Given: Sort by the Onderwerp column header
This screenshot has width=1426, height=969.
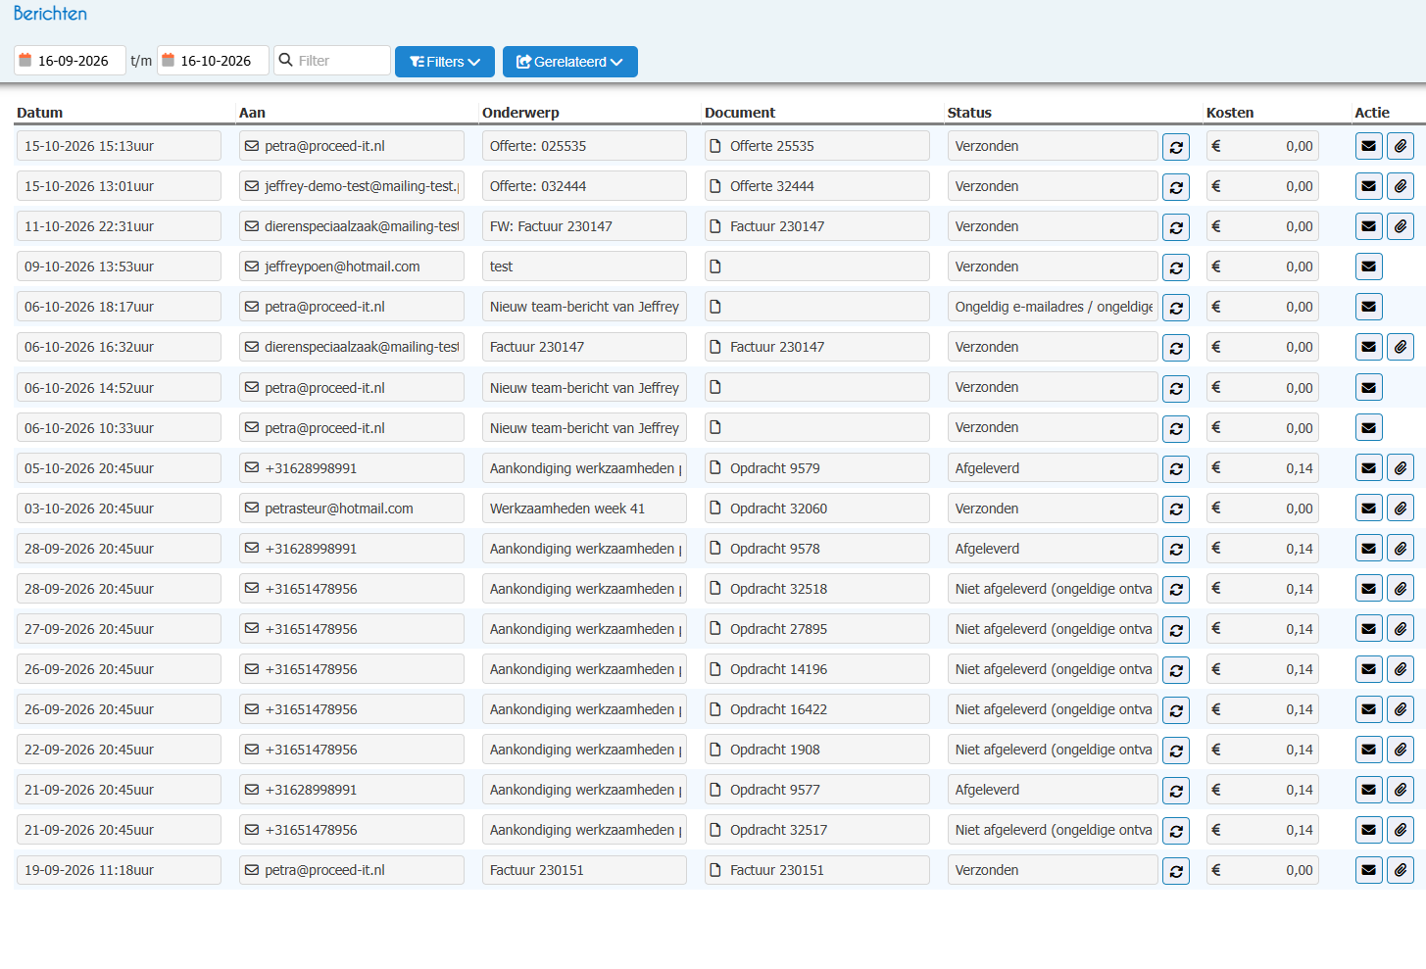Looking at the screenshot, I should pos(520,113).
